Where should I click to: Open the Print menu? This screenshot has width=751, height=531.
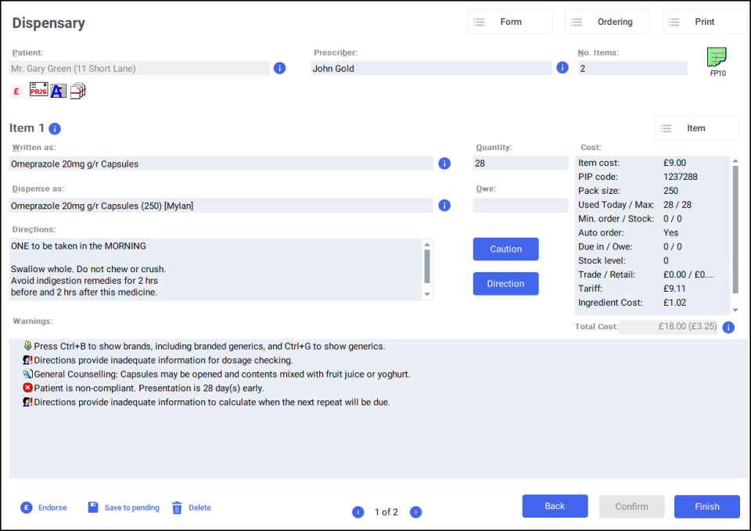click(x=704, y=22)
